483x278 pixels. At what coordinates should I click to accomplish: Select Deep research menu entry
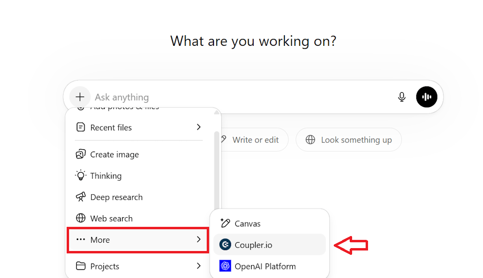[138, 197]
